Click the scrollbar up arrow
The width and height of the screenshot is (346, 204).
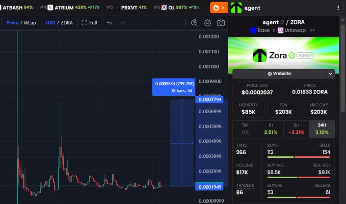(x=343, y=20)
